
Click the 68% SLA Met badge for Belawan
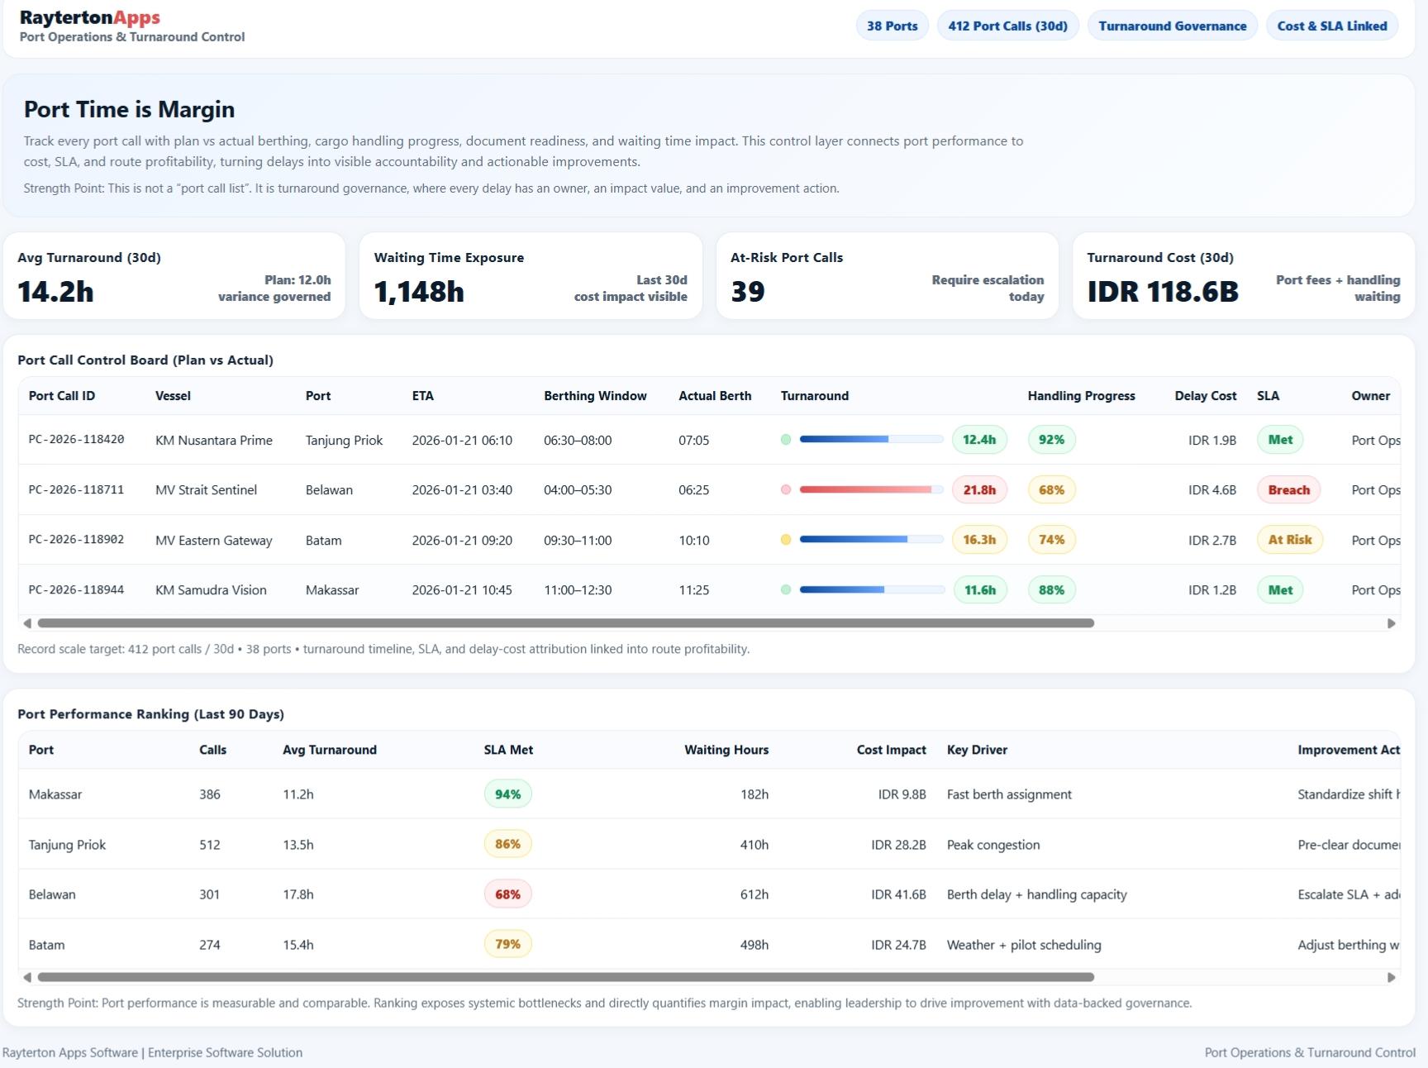pos(507,894)
